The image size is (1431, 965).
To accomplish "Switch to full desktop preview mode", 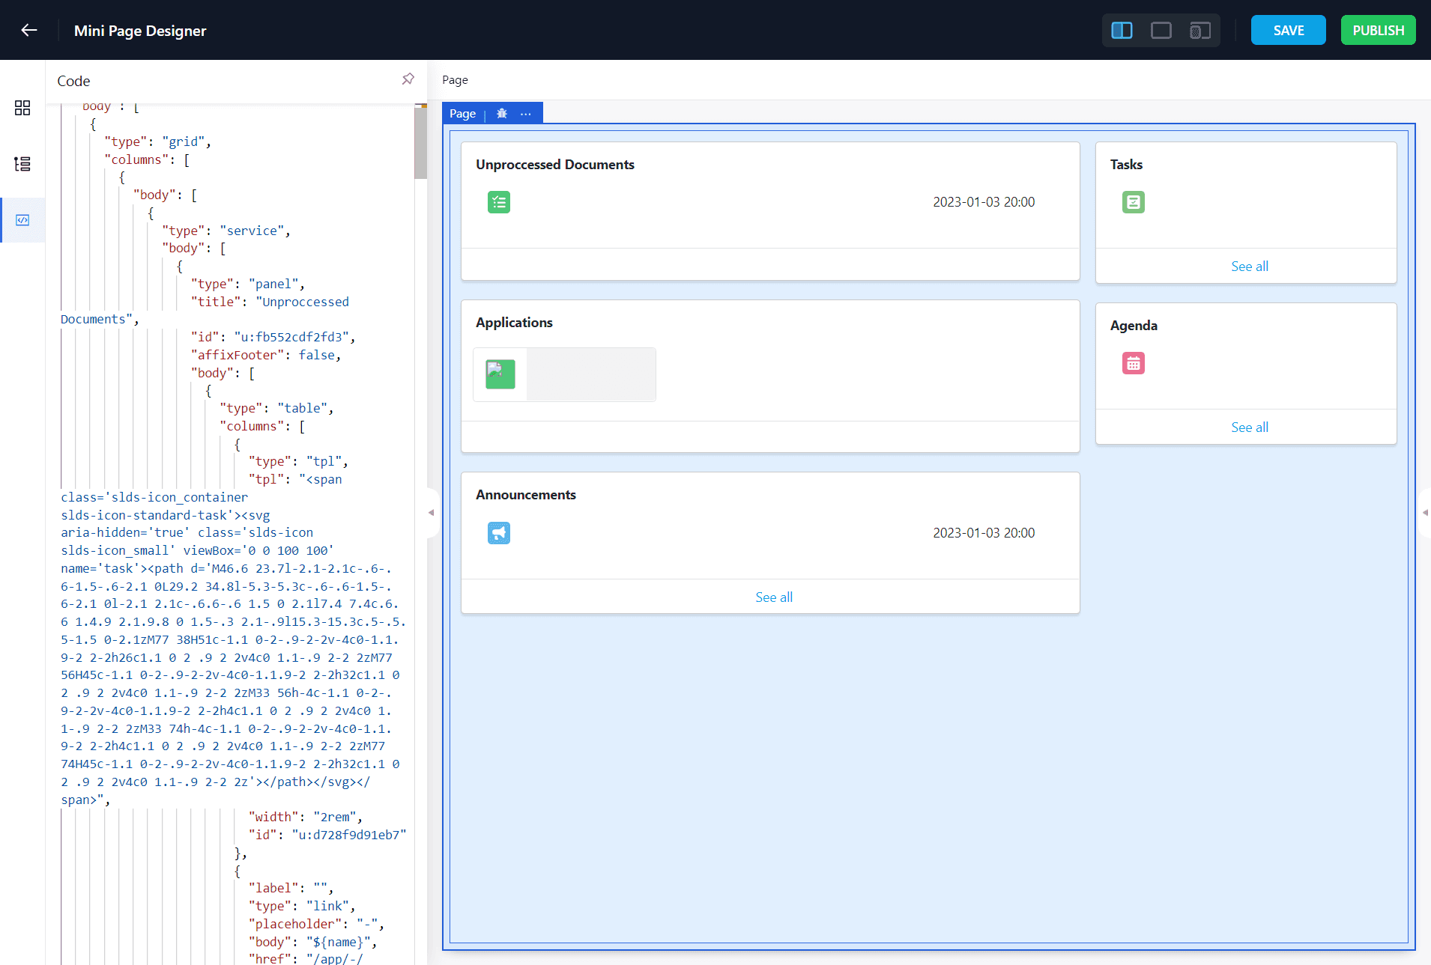I will [1161, 30].
